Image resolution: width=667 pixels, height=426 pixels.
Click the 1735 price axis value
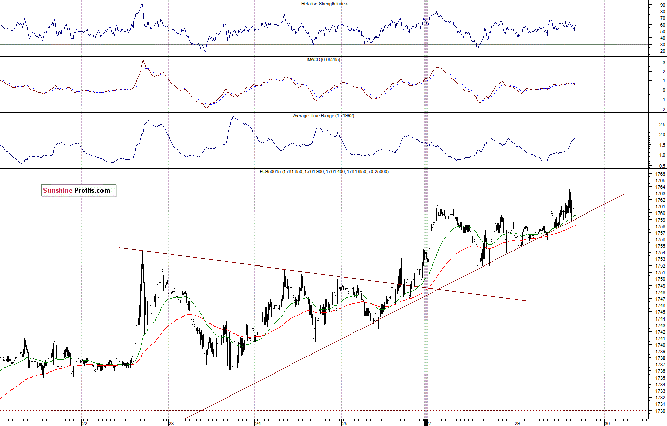tap(660, 378)
